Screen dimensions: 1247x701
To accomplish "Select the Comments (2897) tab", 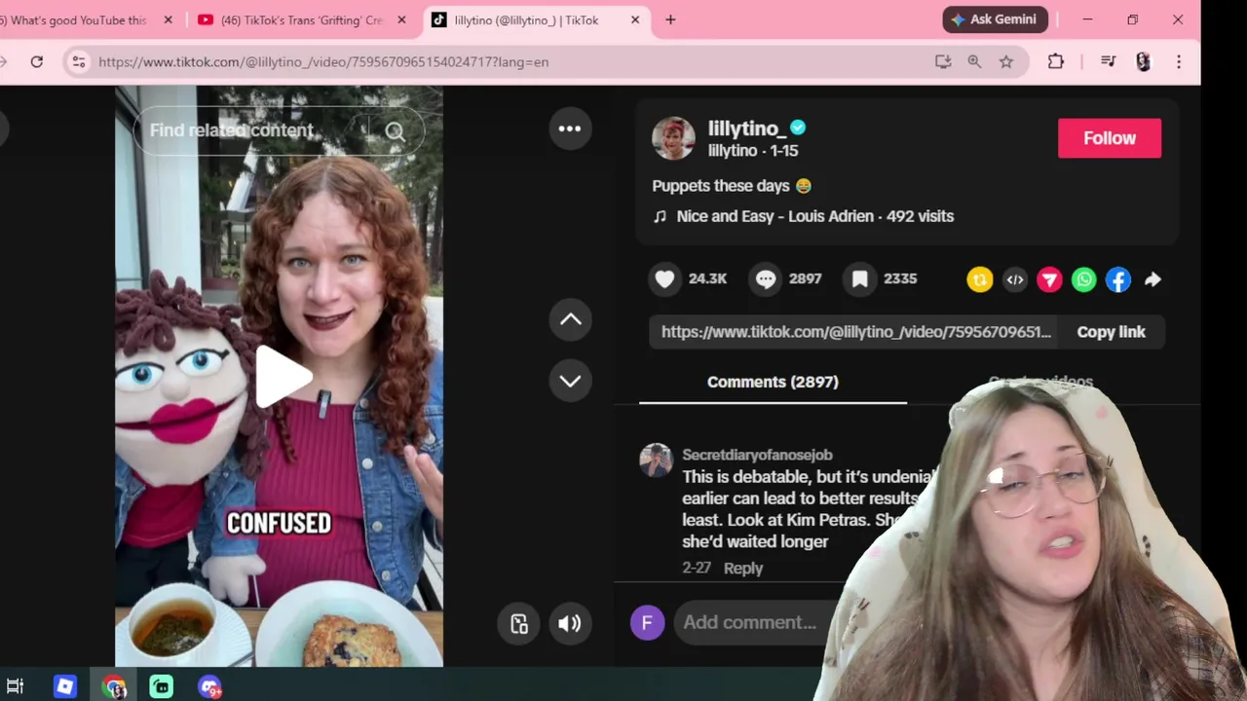I will coord(773,382).
